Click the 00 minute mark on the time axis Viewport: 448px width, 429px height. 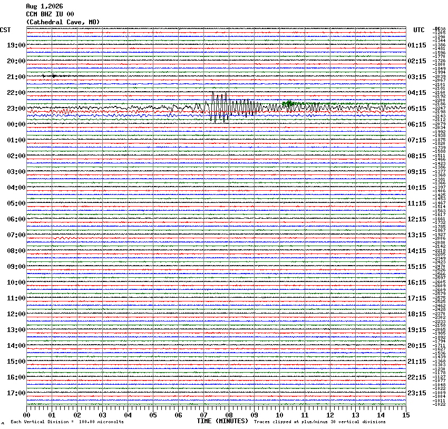pyautogui.click(x=26, y=415)
